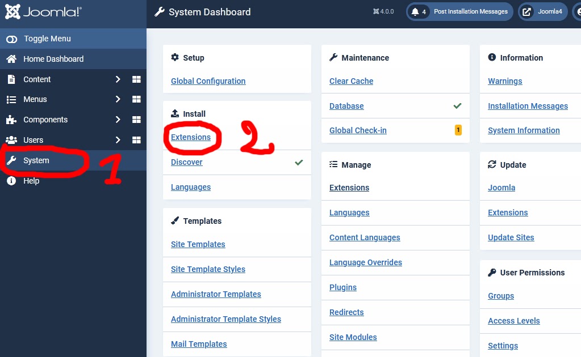This screenshot has width=581, height=357.
Task: Open Global Configuration link
Action: point(208,81)
